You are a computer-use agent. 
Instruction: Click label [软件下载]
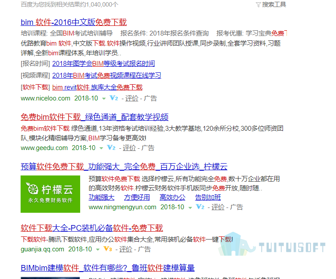[x=35, y=87]
